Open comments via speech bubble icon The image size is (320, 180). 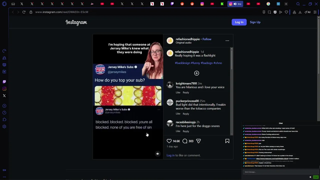(x=185, y=141)
